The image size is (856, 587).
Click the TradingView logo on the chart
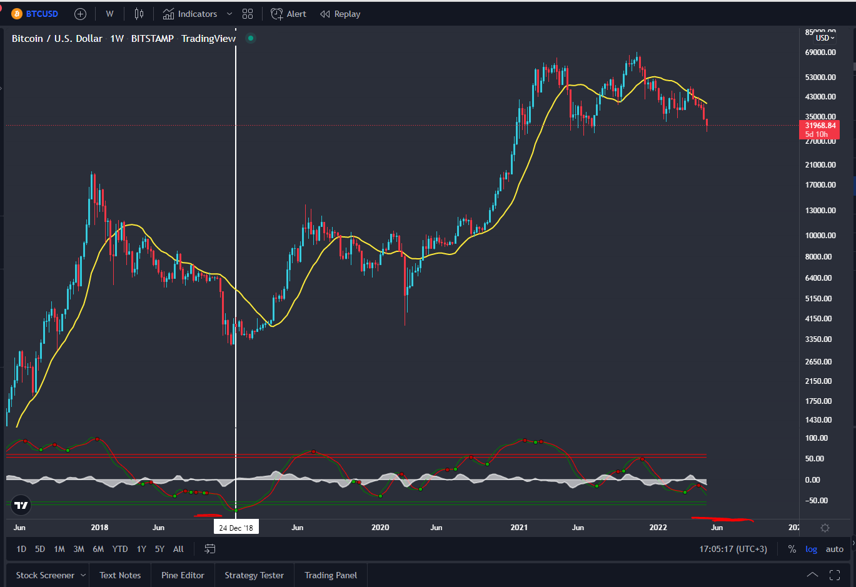click(21, 504)
